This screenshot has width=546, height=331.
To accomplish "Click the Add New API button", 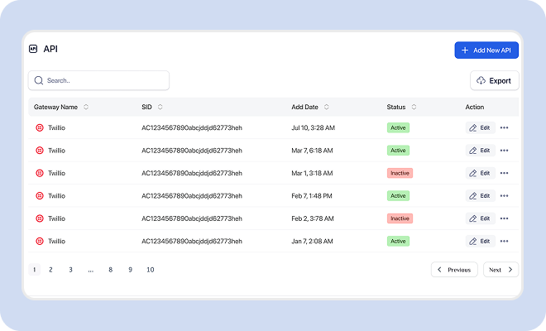I will tap(486, 50).
